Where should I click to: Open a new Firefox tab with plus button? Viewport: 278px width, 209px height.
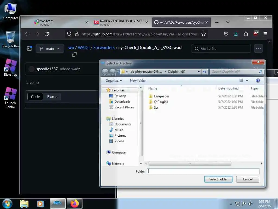pos(217,22)
